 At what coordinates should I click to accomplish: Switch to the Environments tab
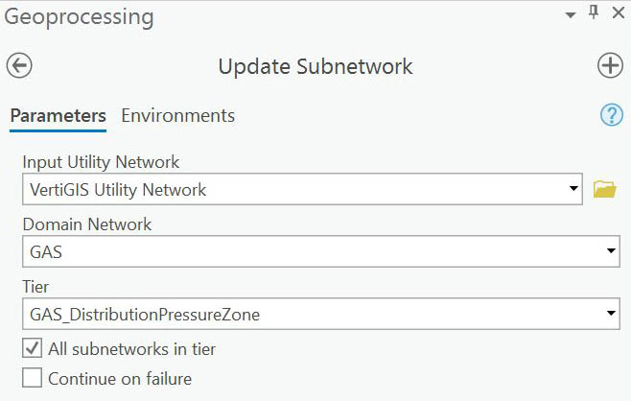pyautogui.click(x=177, y=116)
